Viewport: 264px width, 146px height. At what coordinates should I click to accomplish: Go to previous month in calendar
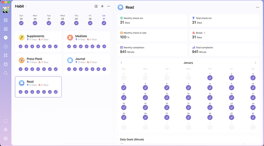pos(121,63)
